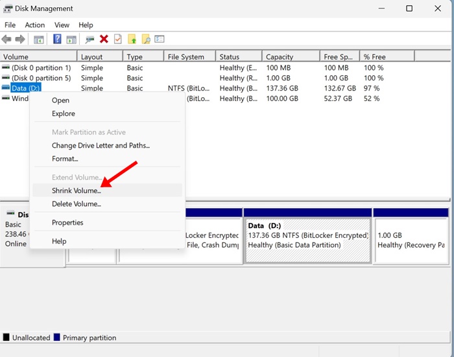Click drive icon beside Data (D:) row
Screen dimensions: 454x357
click(x=5, y=87)
